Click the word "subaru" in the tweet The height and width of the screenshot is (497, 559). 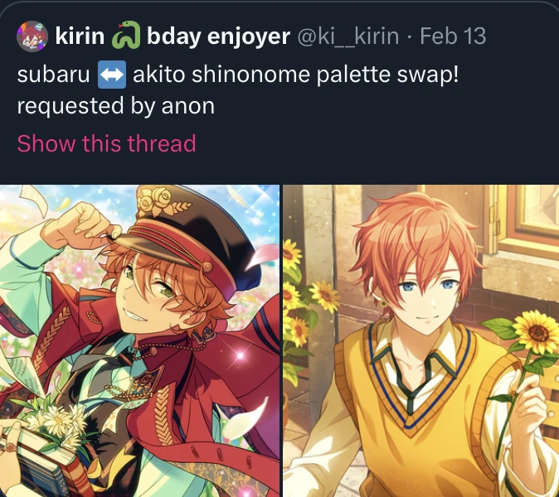pyautogui.click(x=53, y=75)
